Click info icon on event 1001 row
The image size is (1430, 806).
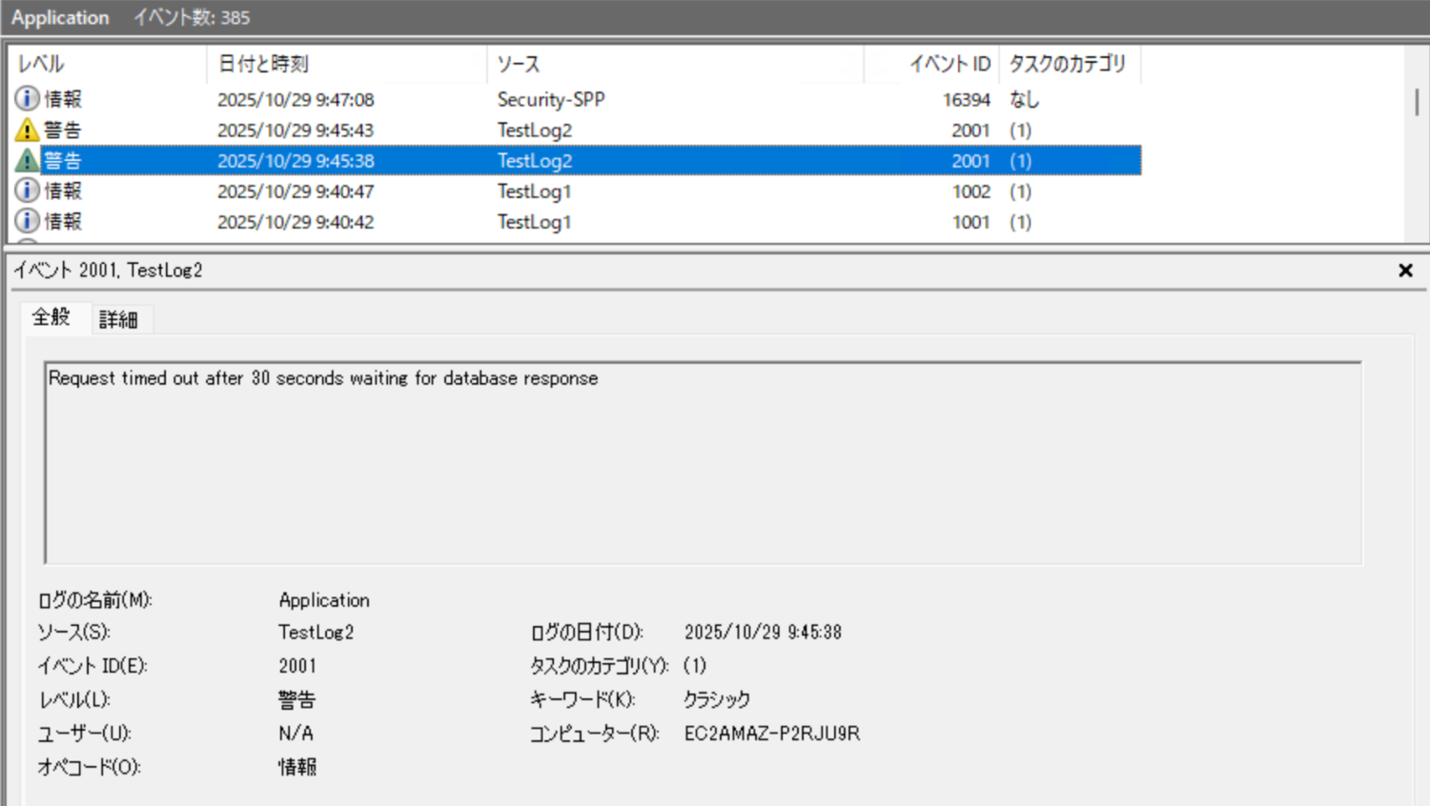pos(27,221)
